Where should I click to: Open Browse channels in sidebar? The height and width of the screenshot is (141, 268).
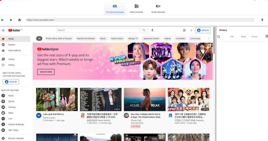tap(15, 138)
